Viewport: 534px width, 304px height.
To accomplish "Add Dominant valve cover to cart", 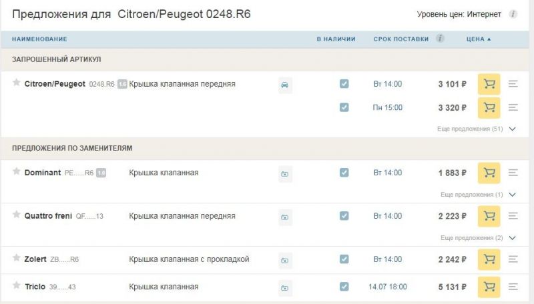I will (489, 173).
